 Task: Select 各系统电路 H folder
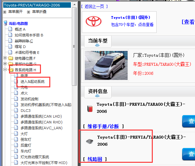coord(25,70)
